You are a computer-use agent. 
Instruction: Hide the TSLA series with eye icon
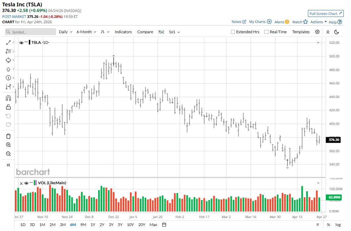point(21,43)
